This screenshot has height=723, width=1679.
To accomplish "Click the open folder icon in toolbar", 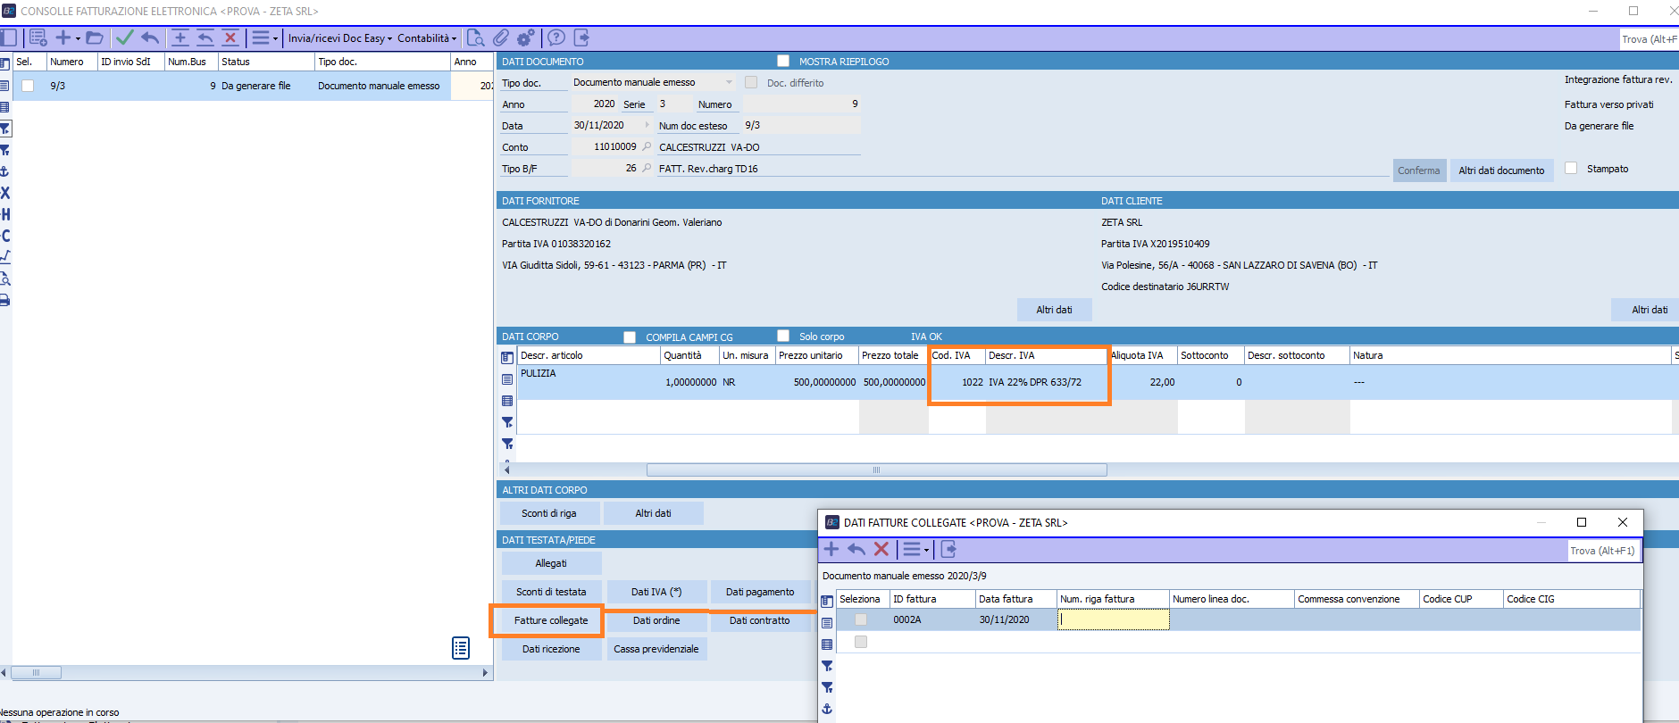I will (x=95, y=37).
